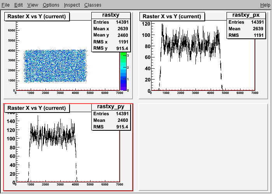Click the top-left Raster X vs Y title

[37, 16]
